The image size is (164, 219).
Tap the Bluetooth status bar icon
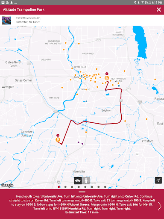(x=139, y=3)
